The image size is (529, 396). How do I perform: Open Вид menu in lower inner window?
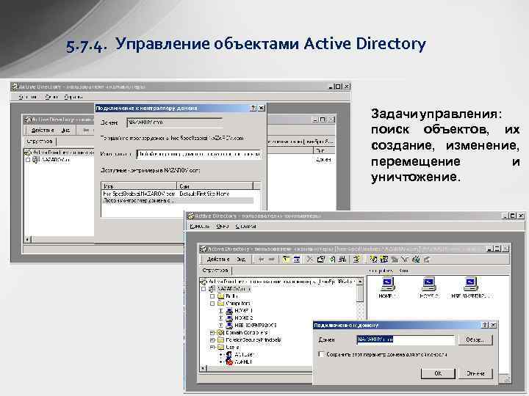240,260
